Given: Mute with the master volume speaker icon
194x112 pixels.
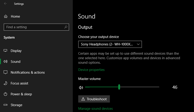Looking at the screenshot, I should pos(81,87).
